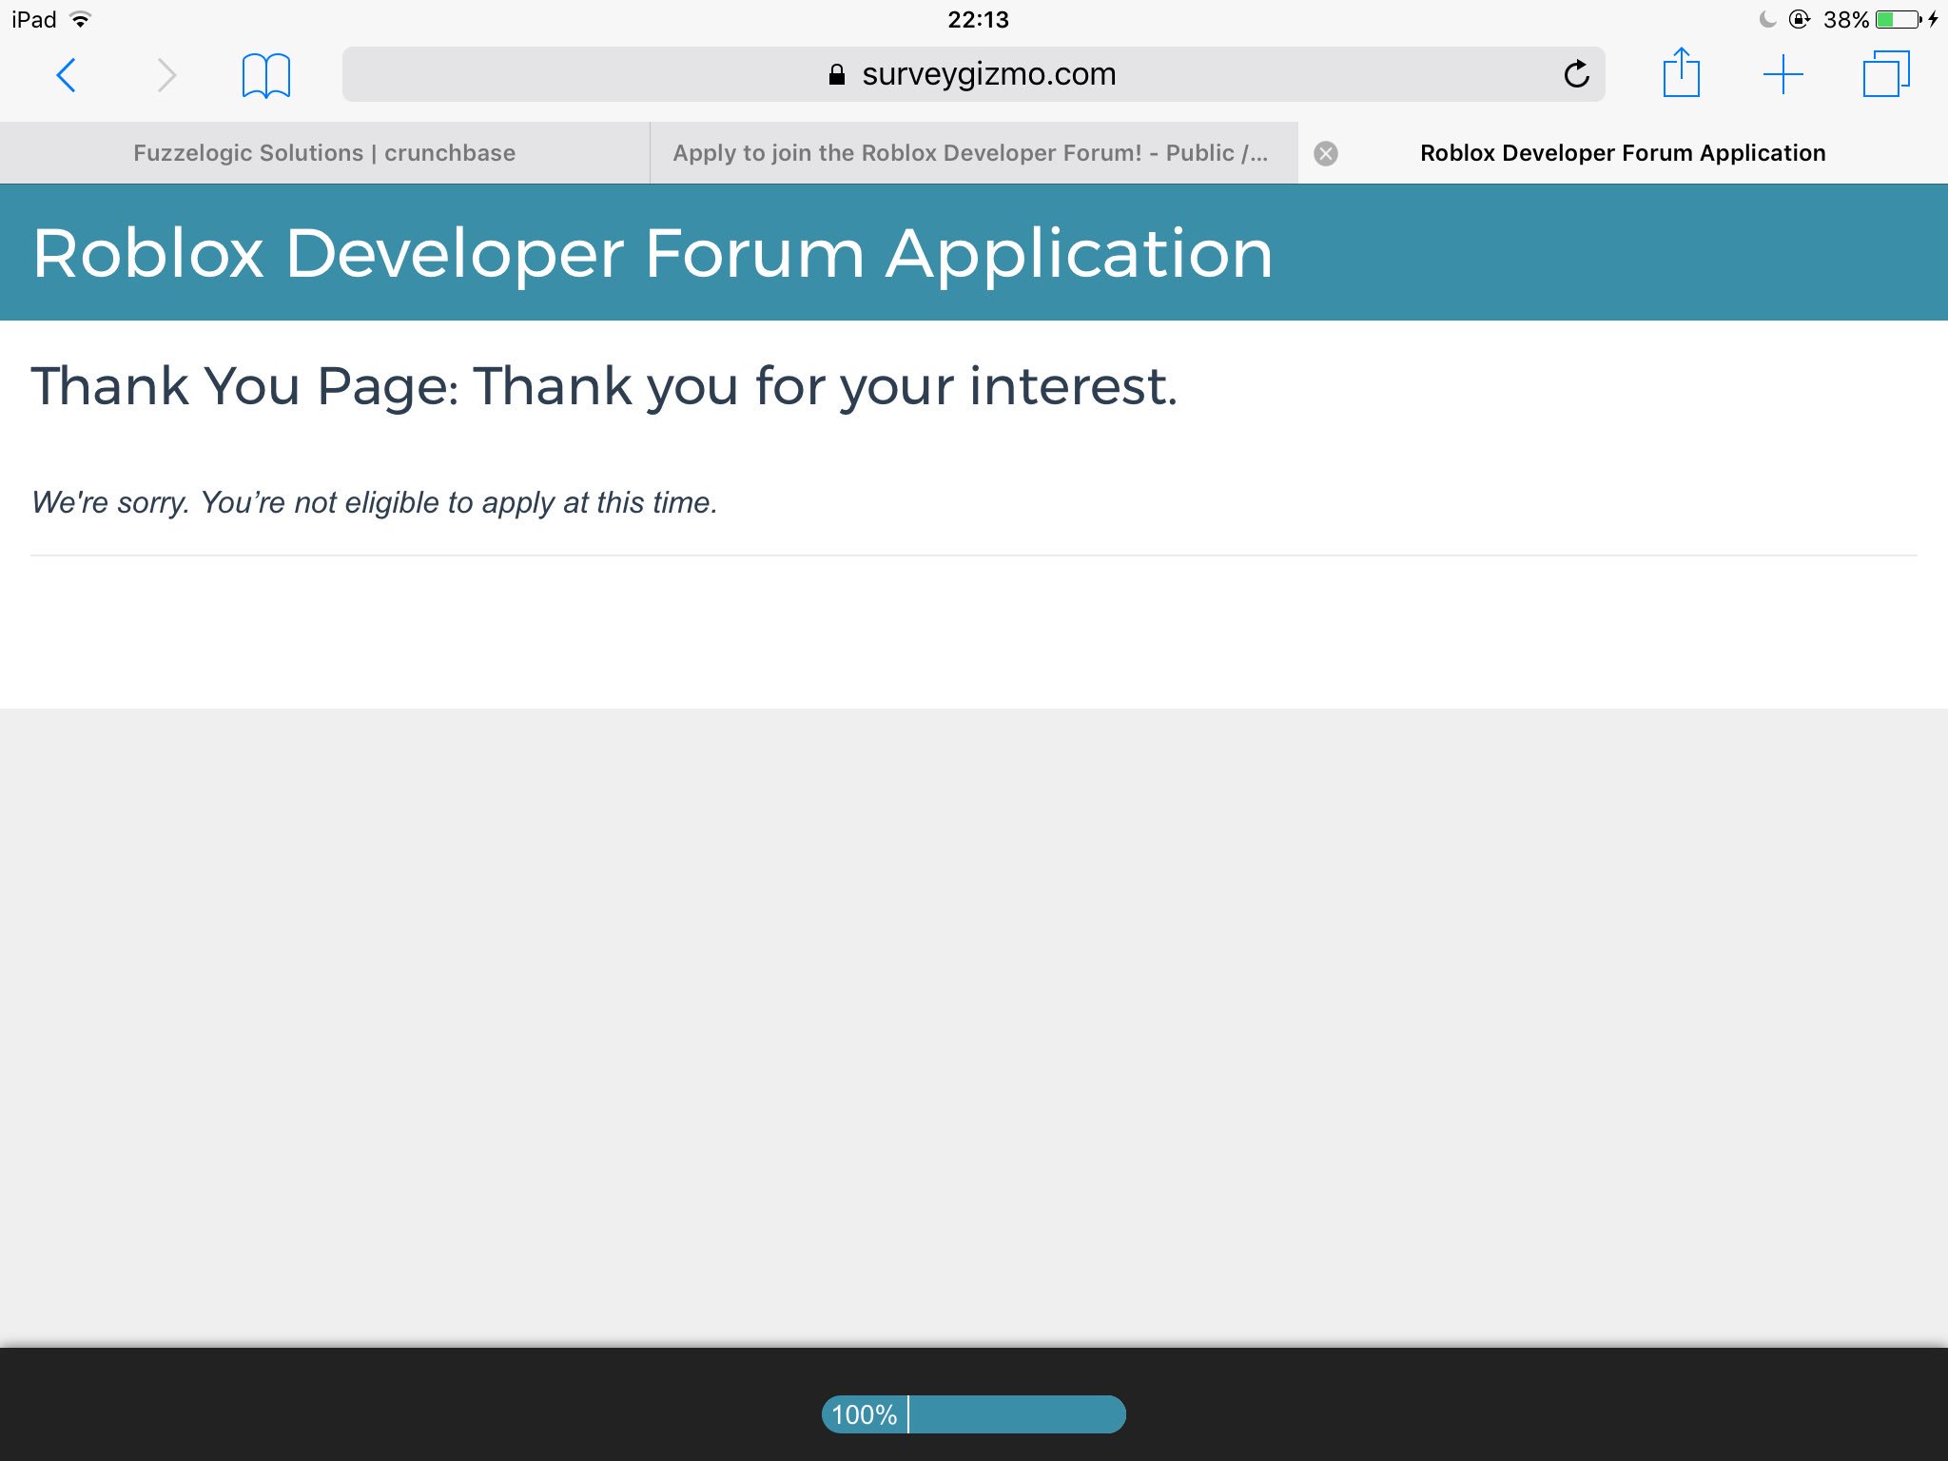Screen dimensions: 1948x1461
Task: Add a new tab with plus icon
Action: pos(1782,74)
